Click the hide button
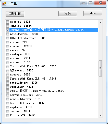108x124 pixels. tap(68, 13)
